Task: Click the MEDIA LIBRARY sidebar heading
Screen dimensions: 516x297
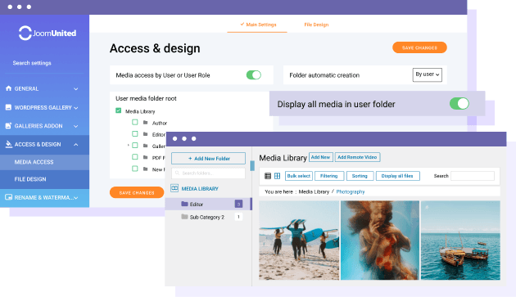Action: click(200, 189)
